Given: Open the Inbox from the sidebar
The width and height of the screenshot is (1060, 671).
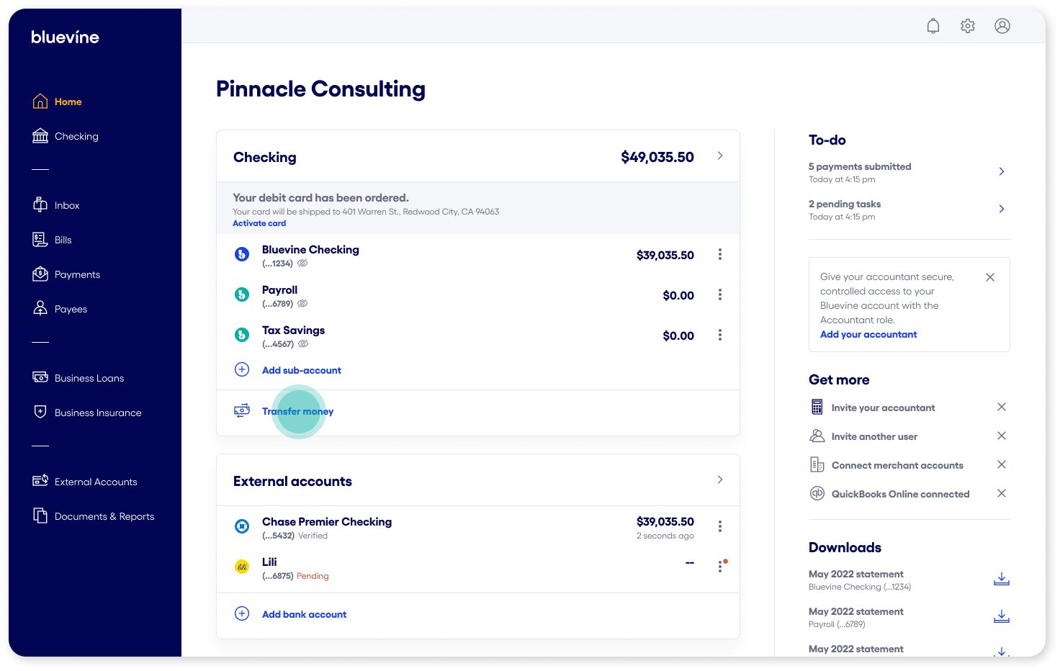Looking at the screenshot, I should (x=66, y=204).
